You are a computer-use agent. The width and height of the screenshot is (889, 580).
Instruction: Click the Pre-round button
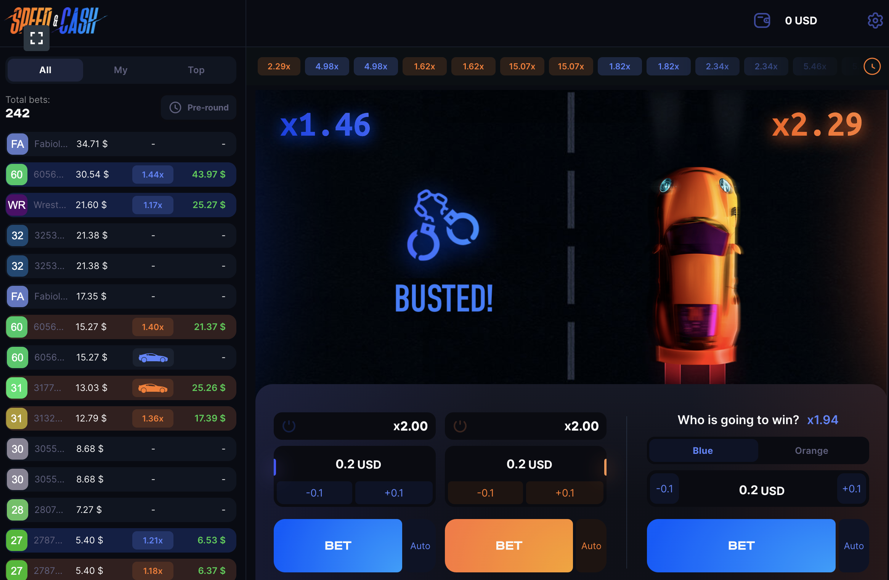(x=199, y=107)
